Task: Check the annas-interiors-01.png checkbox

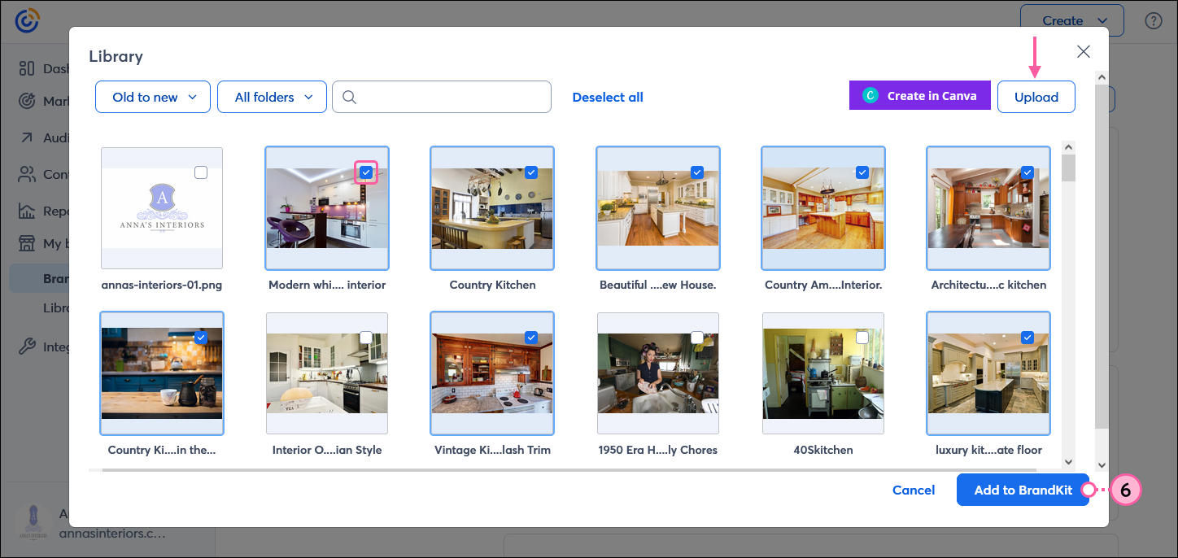Action: (201, 172)
